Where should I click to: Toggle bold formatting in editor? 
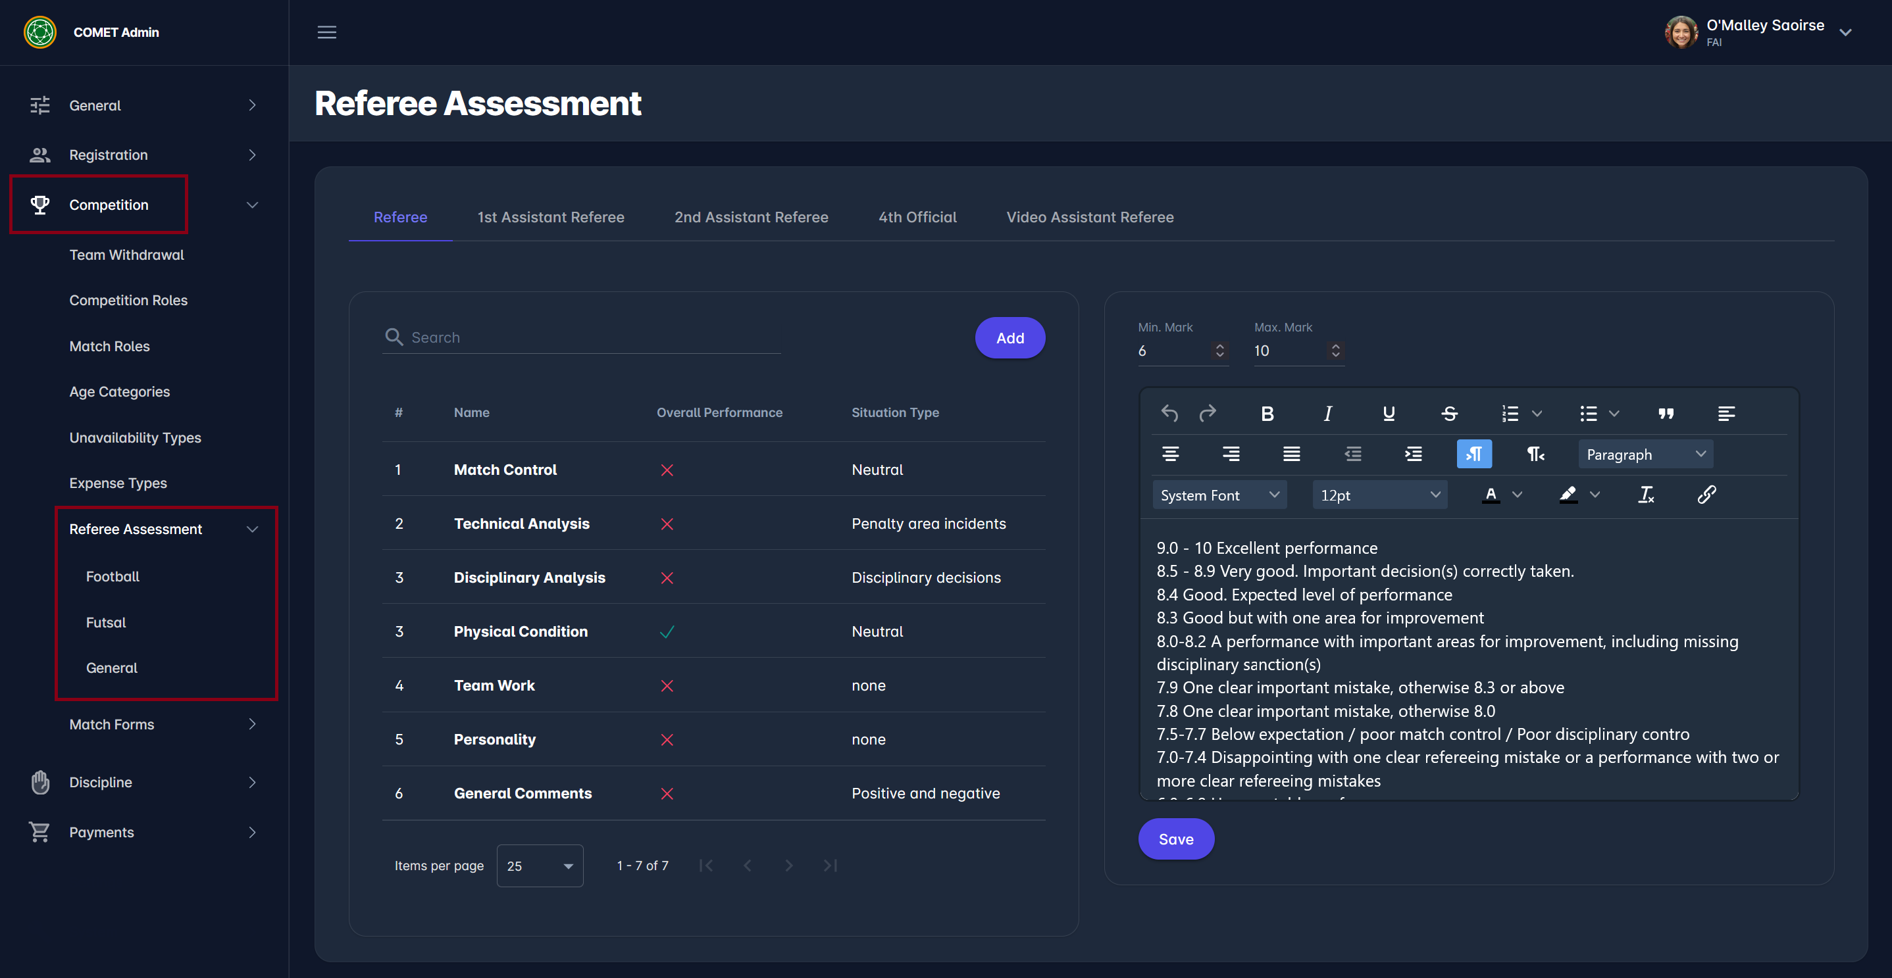pyautogui.click(x=1267, y=414)
